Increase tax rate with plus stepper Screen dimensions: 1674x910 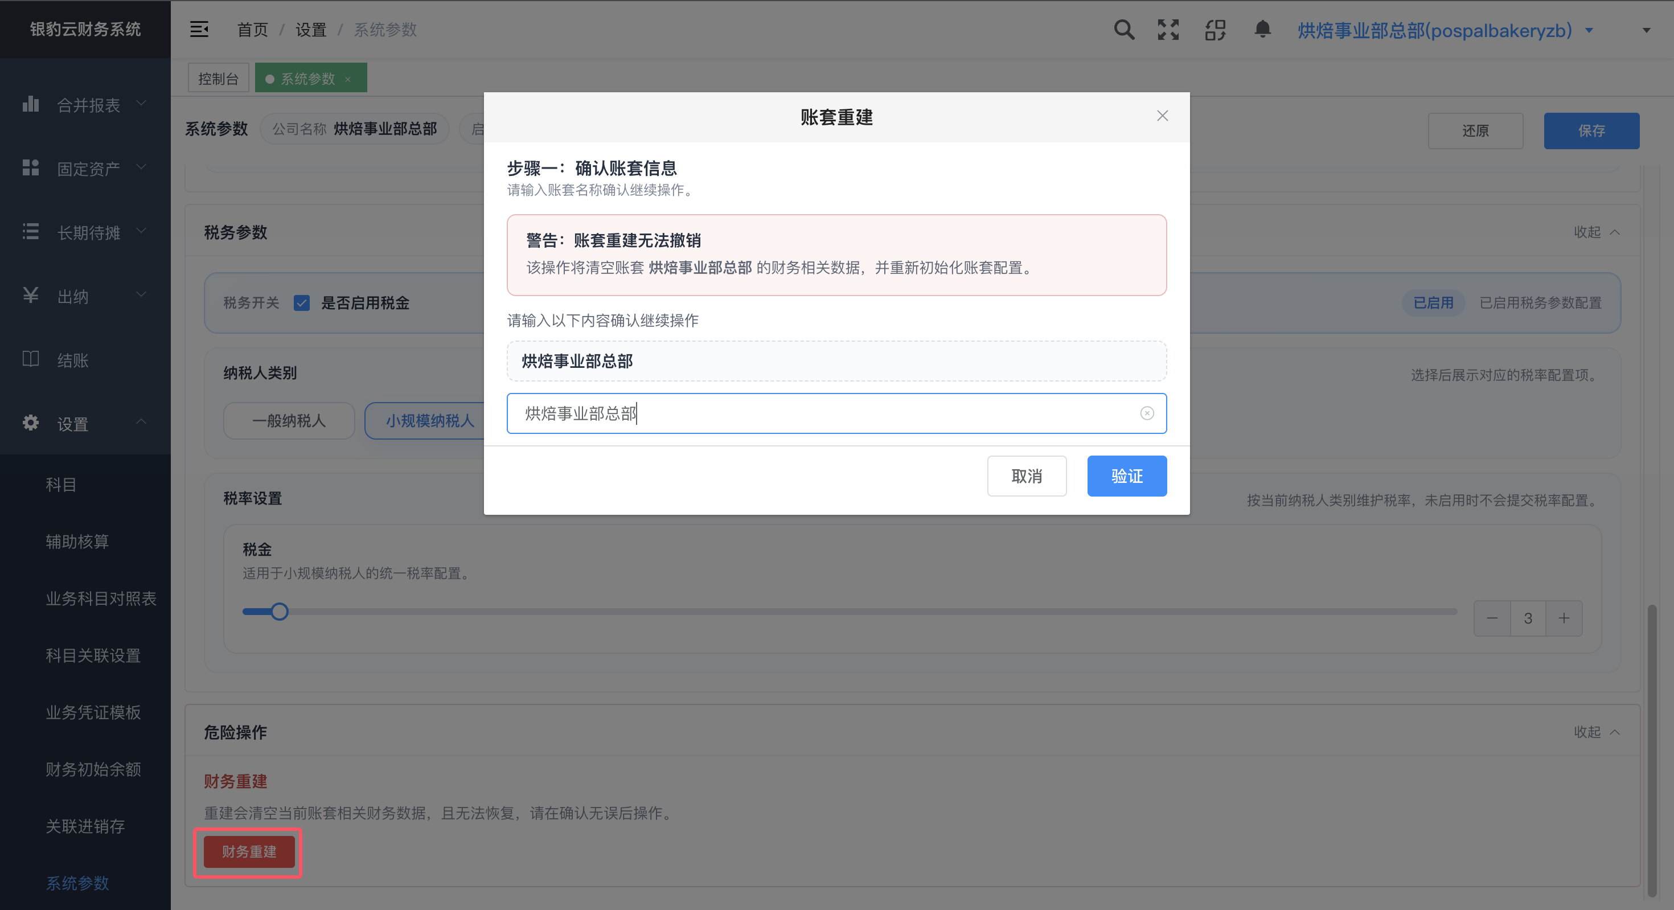1564,618
